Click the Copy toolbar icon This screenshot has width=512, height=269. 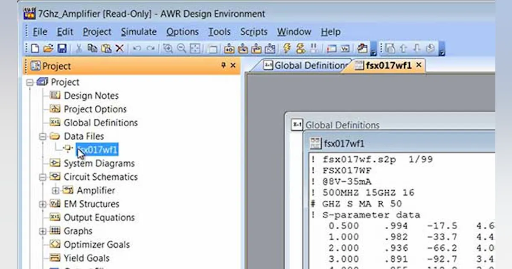[92, 49]
